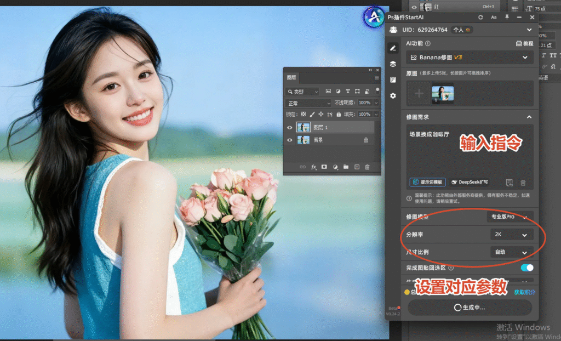Open the stacked layers tab in StartAI sidebar
The width and height of the screenshot is (561, 341).
tap(393, 64)
